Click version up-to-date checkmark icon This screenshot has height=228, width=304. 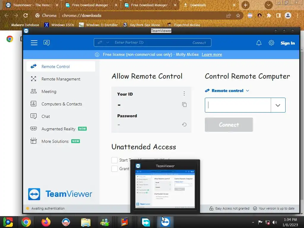(x=255, y=208)
